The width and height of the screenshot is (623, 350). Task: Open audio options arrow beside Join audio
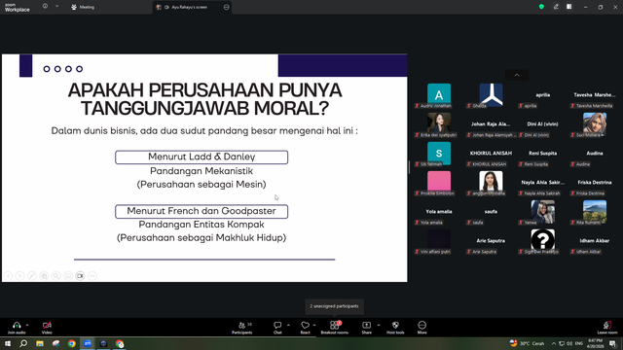pos(27,325)
